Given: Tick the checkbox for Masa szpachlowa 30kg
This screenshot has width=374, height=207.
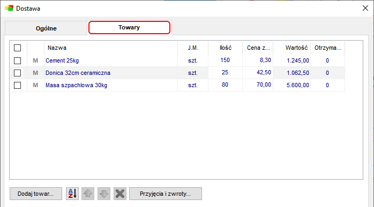Looking at the screenshot, I should [x=17, y=85].
